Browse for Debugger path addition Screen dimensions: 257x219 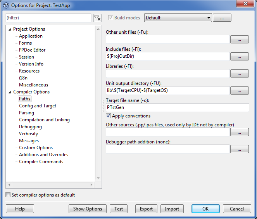point(239,149)
